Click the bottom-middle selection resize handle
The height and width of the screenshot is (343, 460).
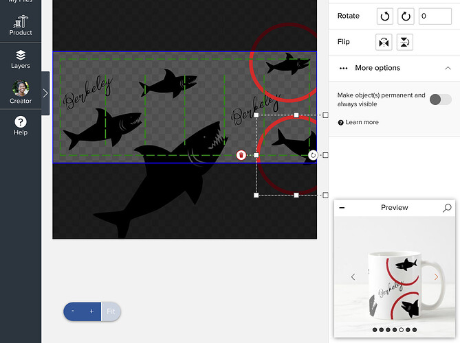pyautogui.click(x=296, y=196)
